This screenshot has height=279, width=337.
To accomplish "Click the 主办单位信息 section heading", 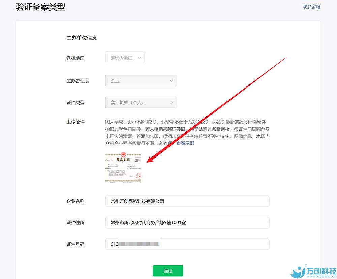I will [x=82, y=38].
